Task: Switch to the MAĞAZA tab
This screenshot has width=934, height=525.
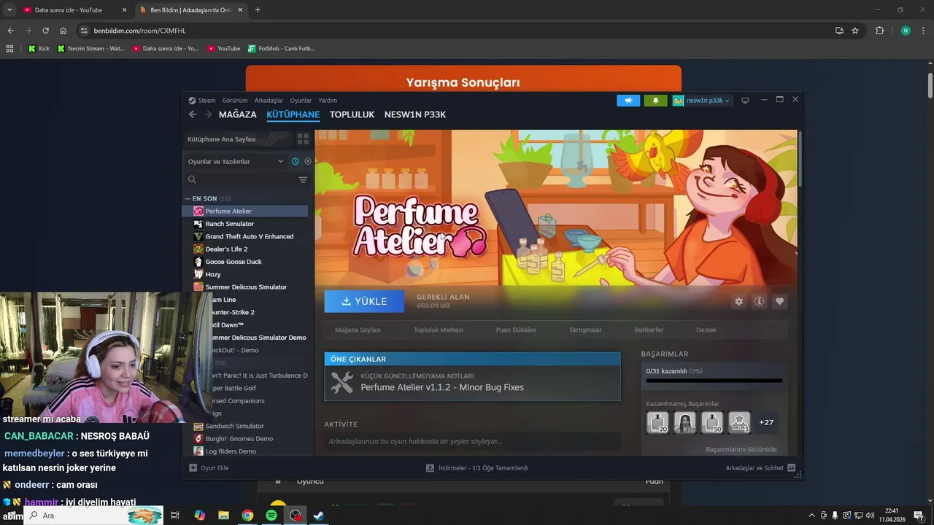Action: point(238,114)
